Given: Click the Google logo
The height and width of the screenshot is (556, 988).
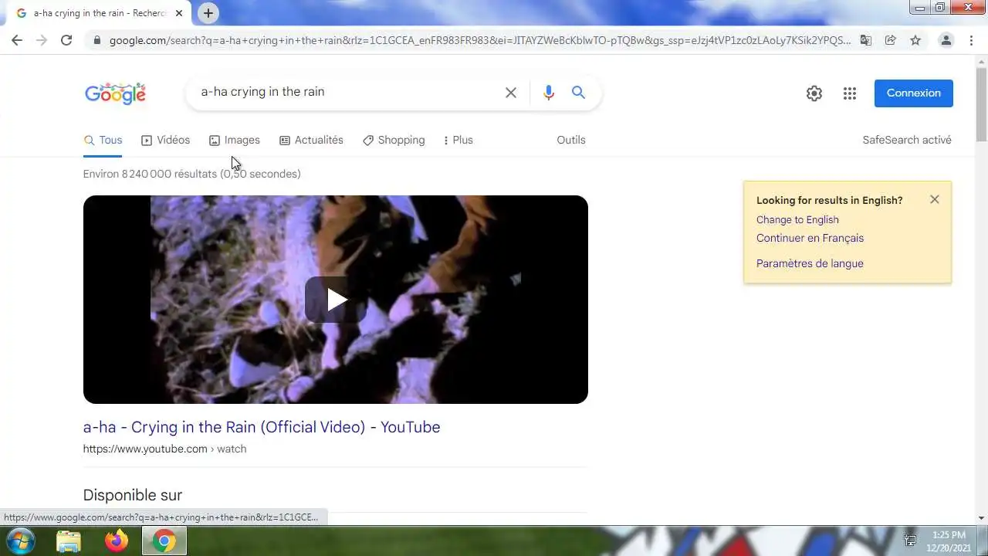Looking at the screenshot, I should click(115, 93).
